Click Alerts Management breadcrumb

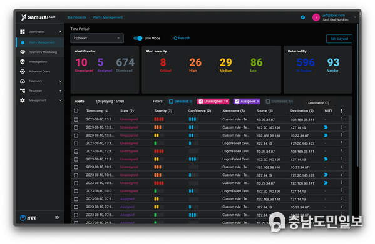[x=108, y=17]
